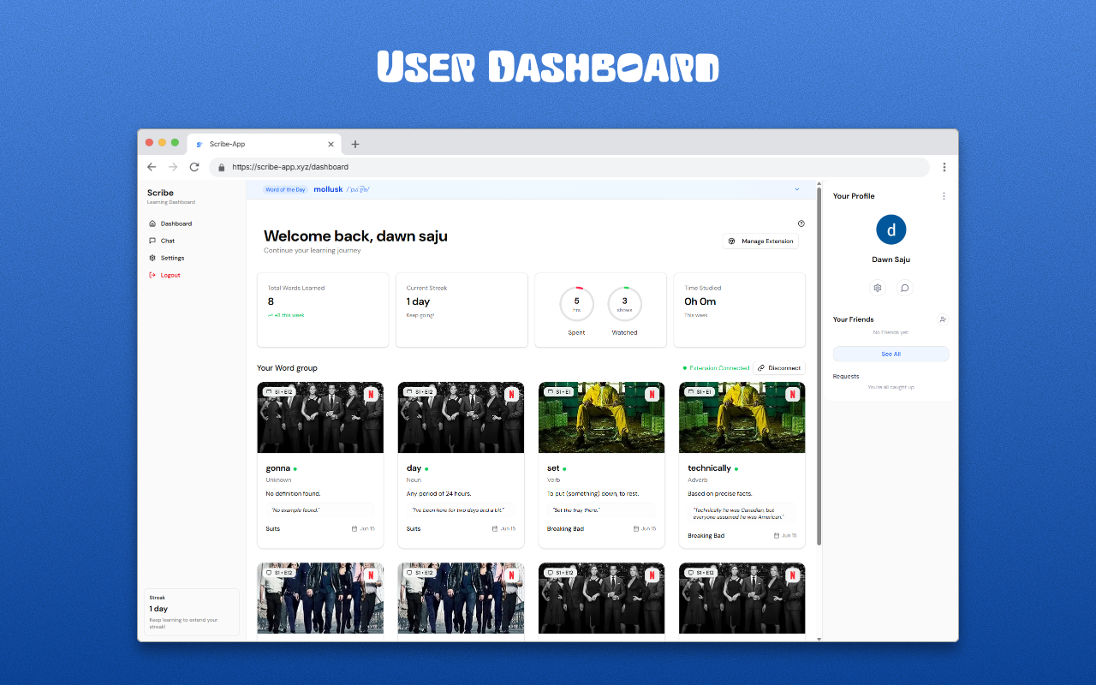The image size is (1096, 685).
Task: Click the word title "set"
Action: point(553,468)
